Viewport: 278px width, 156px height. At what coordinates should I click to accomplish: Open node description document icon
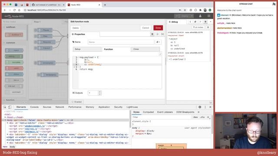coord(157,34)
